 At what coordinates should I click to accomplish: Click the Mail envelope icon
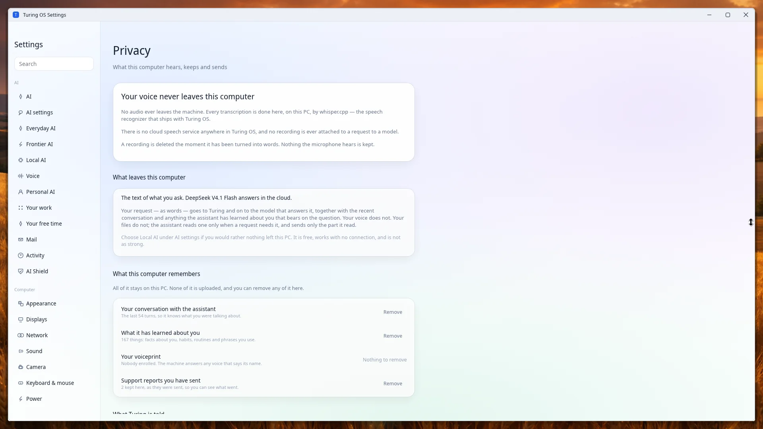tap(21, 240)
